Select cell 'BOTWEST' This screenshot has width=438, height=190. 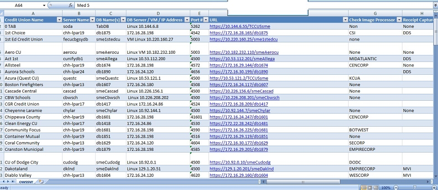pyautogui.click(x=375, y=130)
